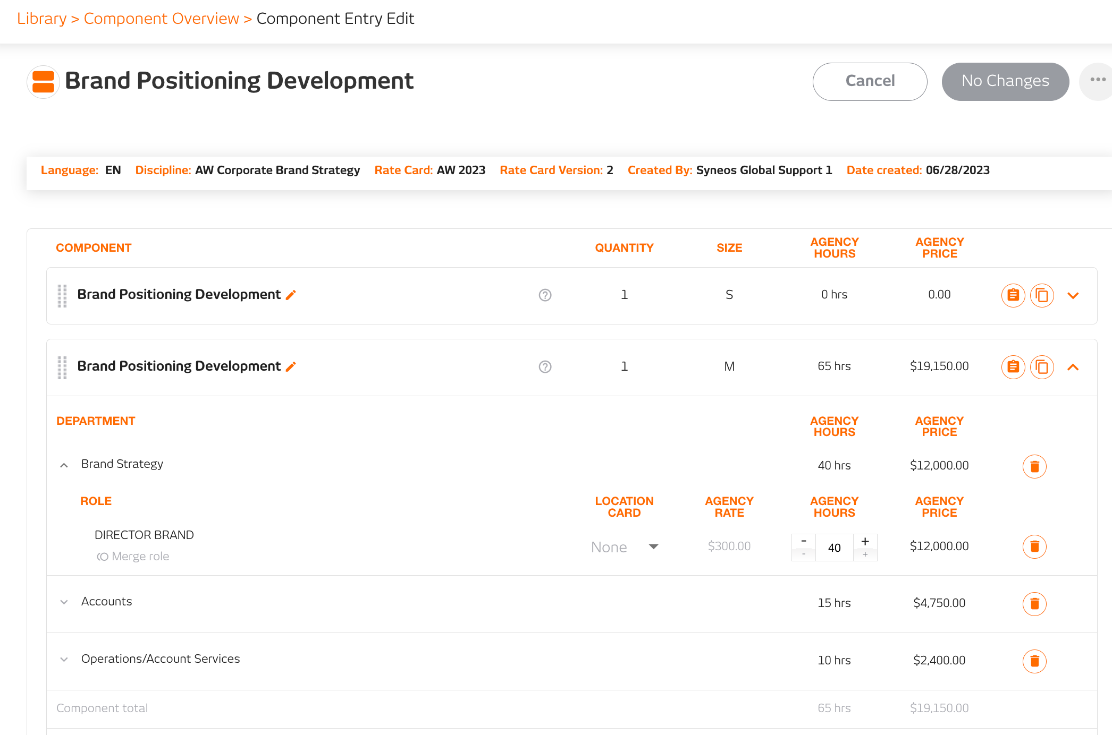Delete the Brand Strategy department
This screenshot has height=735, width=1112.
click(1034, 466)
